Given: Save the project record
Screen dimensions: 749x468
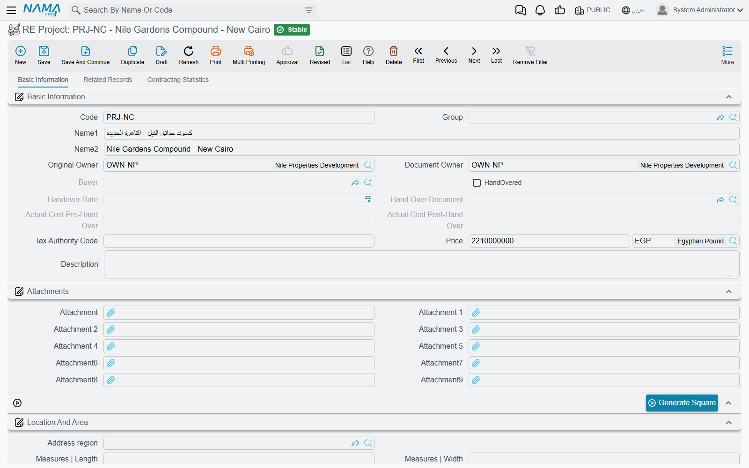Looking at the screenshot, I should click(44, 55).
